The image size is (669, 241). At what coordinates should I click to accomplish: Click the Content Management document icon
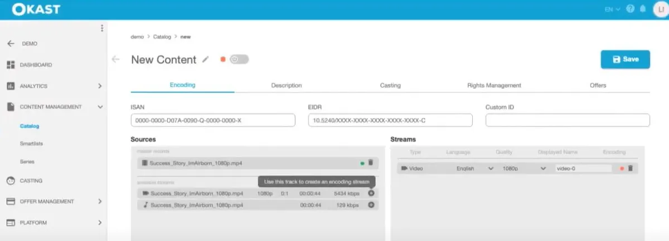click(11, 107)
